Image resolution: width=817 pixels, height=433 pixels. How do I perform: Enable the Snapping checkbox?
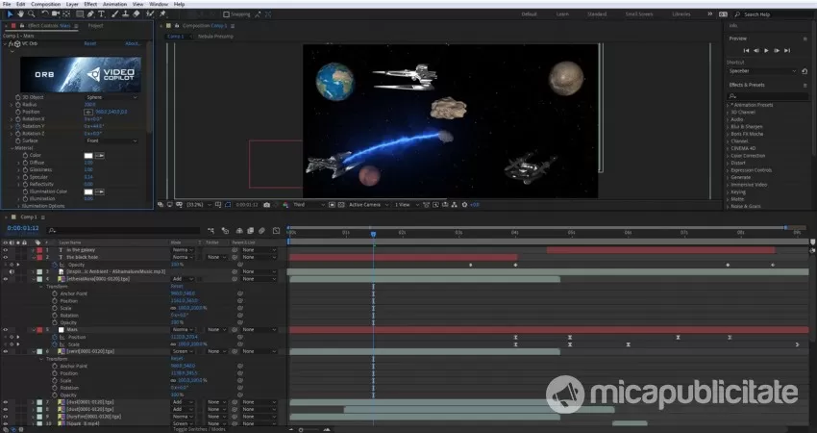(226, 14)
